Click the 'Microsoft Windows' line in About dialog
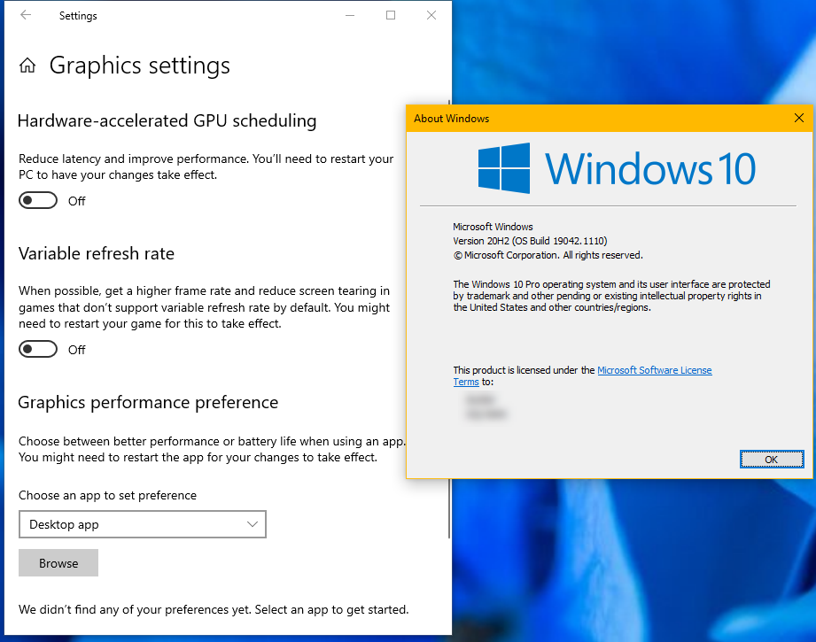Image resolution: width=816 pixels, height=642 pixels. tap(493, 227)
